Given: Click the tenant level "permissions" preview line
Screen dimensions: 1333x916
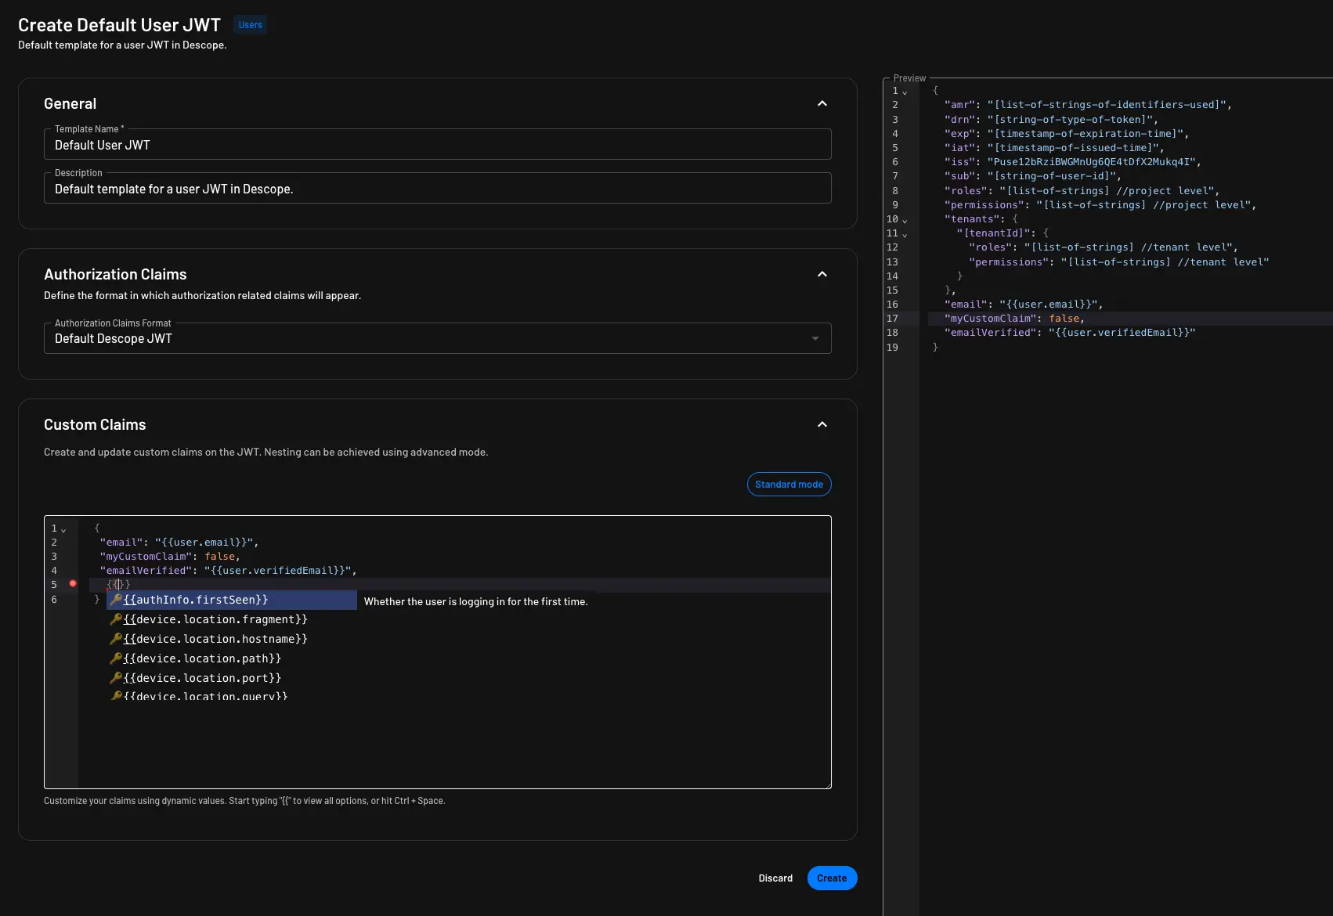Looking at the screenshot, I should pyautogui.click(x=1119, y=262).
